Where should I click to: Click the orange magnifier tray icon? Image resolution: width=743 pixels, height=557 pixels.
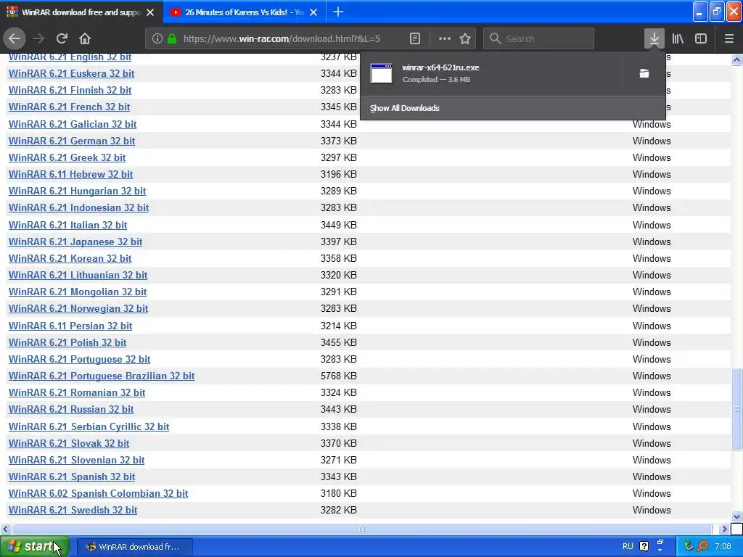coord(702,546)
